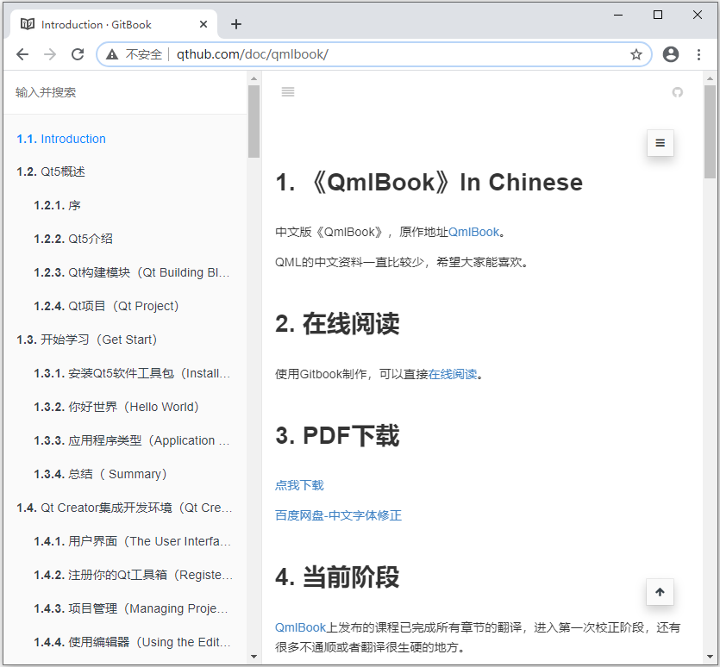Screen dimensions: 720x667
Task: Click the sidebar scrollbar down arrow
Action: click(x=254, y=657)
